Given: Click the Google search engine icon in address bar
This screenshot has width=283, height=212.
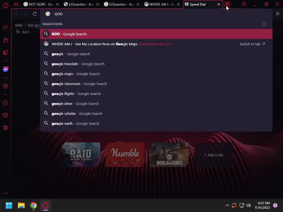Looking at the screenshot, I should click(48, 14).
